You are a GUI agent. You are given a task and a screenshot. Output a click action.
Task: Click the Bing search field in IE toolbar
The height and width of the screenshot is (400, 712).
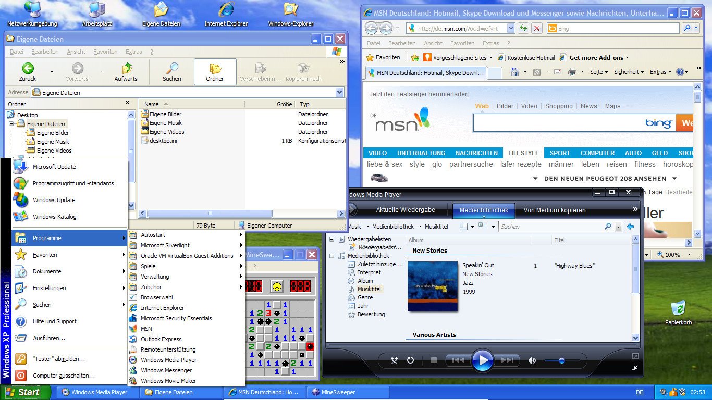613,28
